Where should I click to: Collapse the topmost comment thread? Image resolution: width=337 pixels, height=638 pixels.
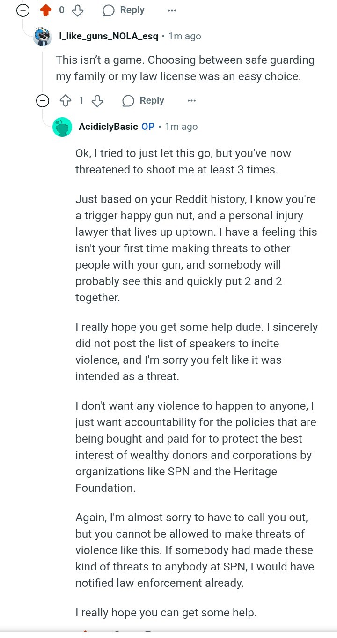(23, 10)
